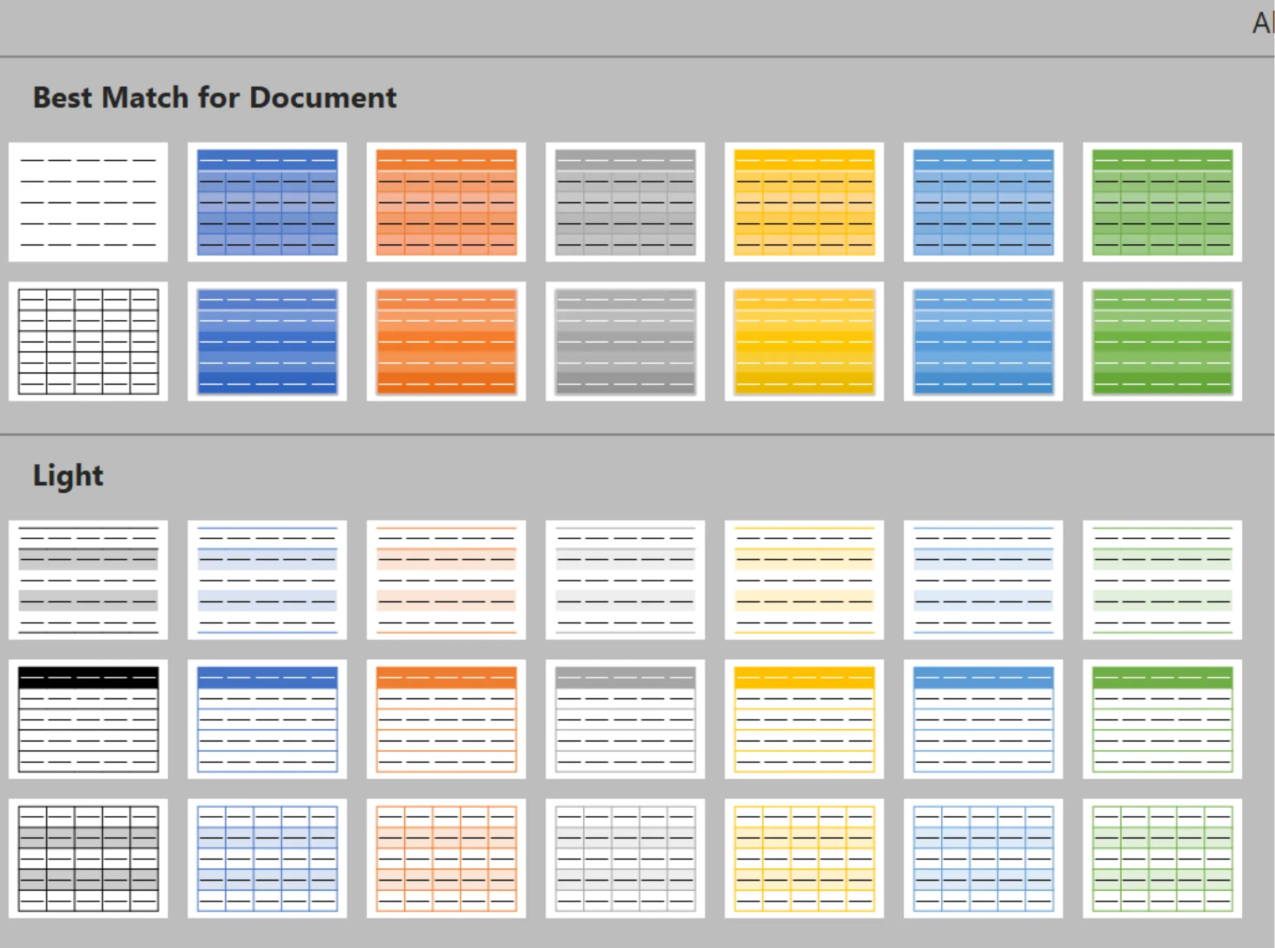Apply Light style with green header row

(1162, 719)
